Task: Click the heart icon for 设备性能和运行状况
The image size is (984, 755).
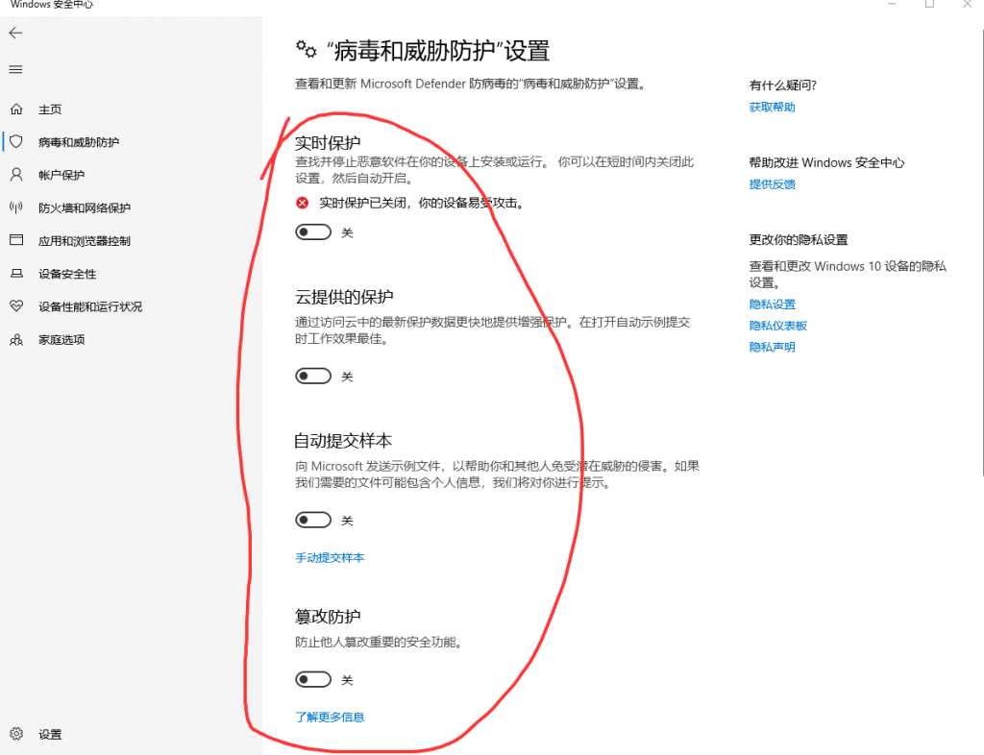Action: click(16, 306)
